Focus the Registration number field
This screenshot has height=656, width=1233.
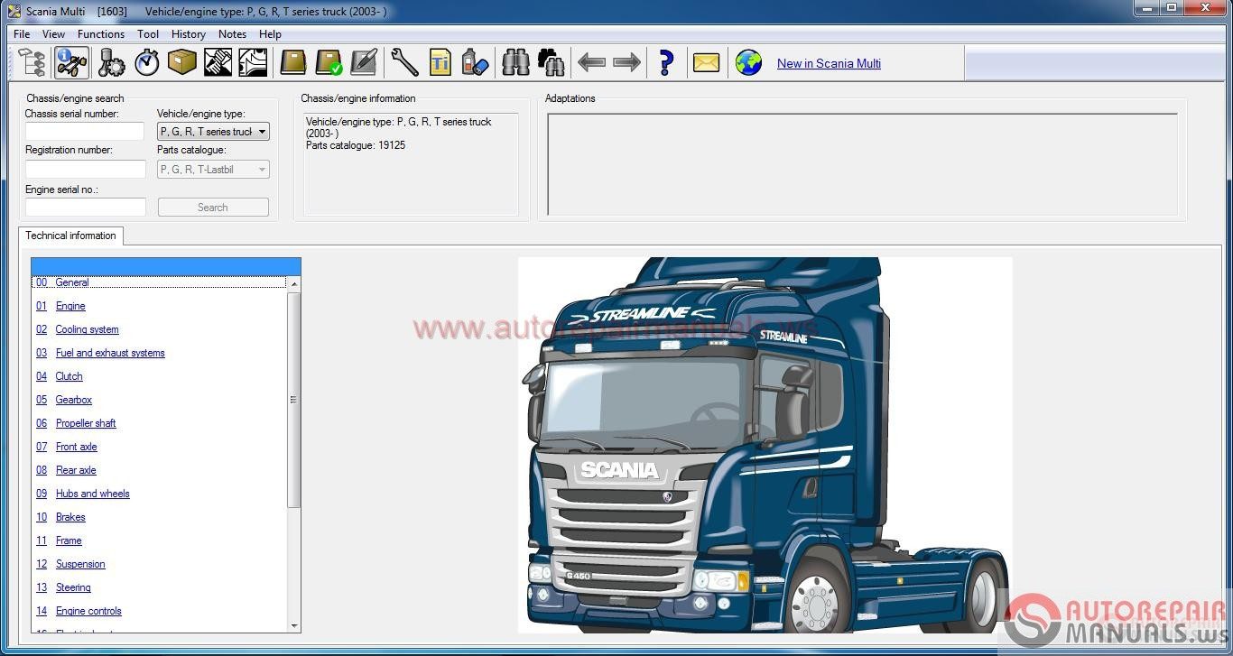click(x=85, y=169)
